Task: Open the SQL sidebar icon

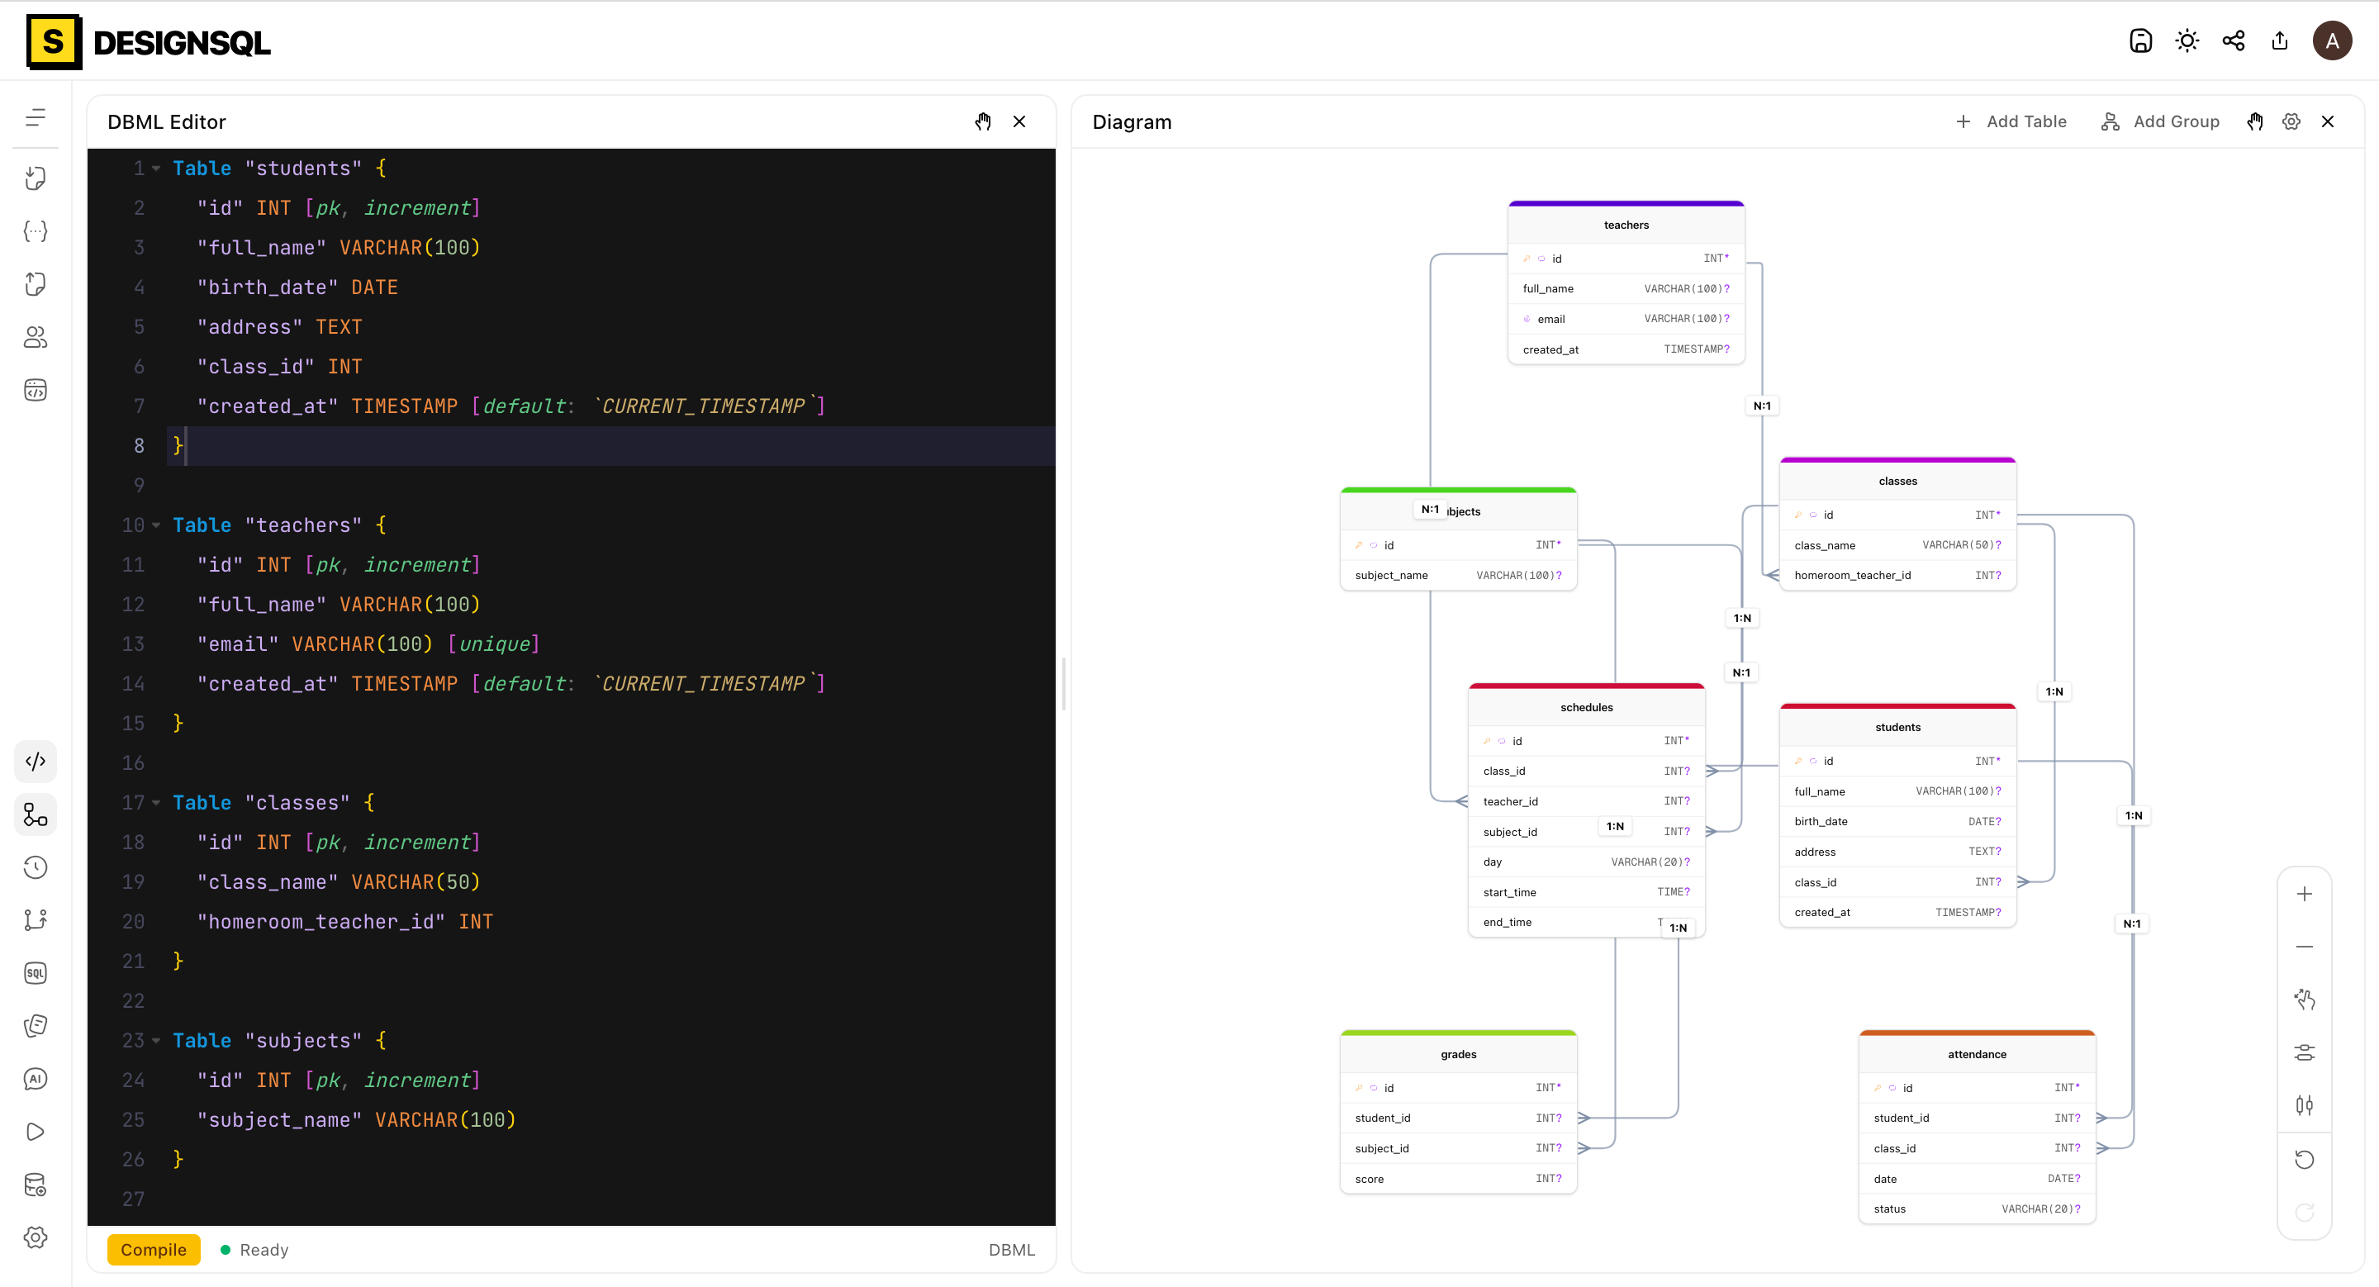Action: (x=35, y=973)
